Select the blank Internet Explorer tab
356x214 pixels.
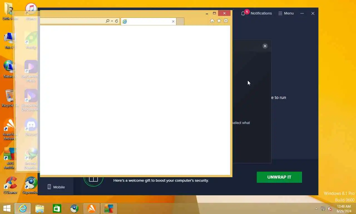coord(149,21)
